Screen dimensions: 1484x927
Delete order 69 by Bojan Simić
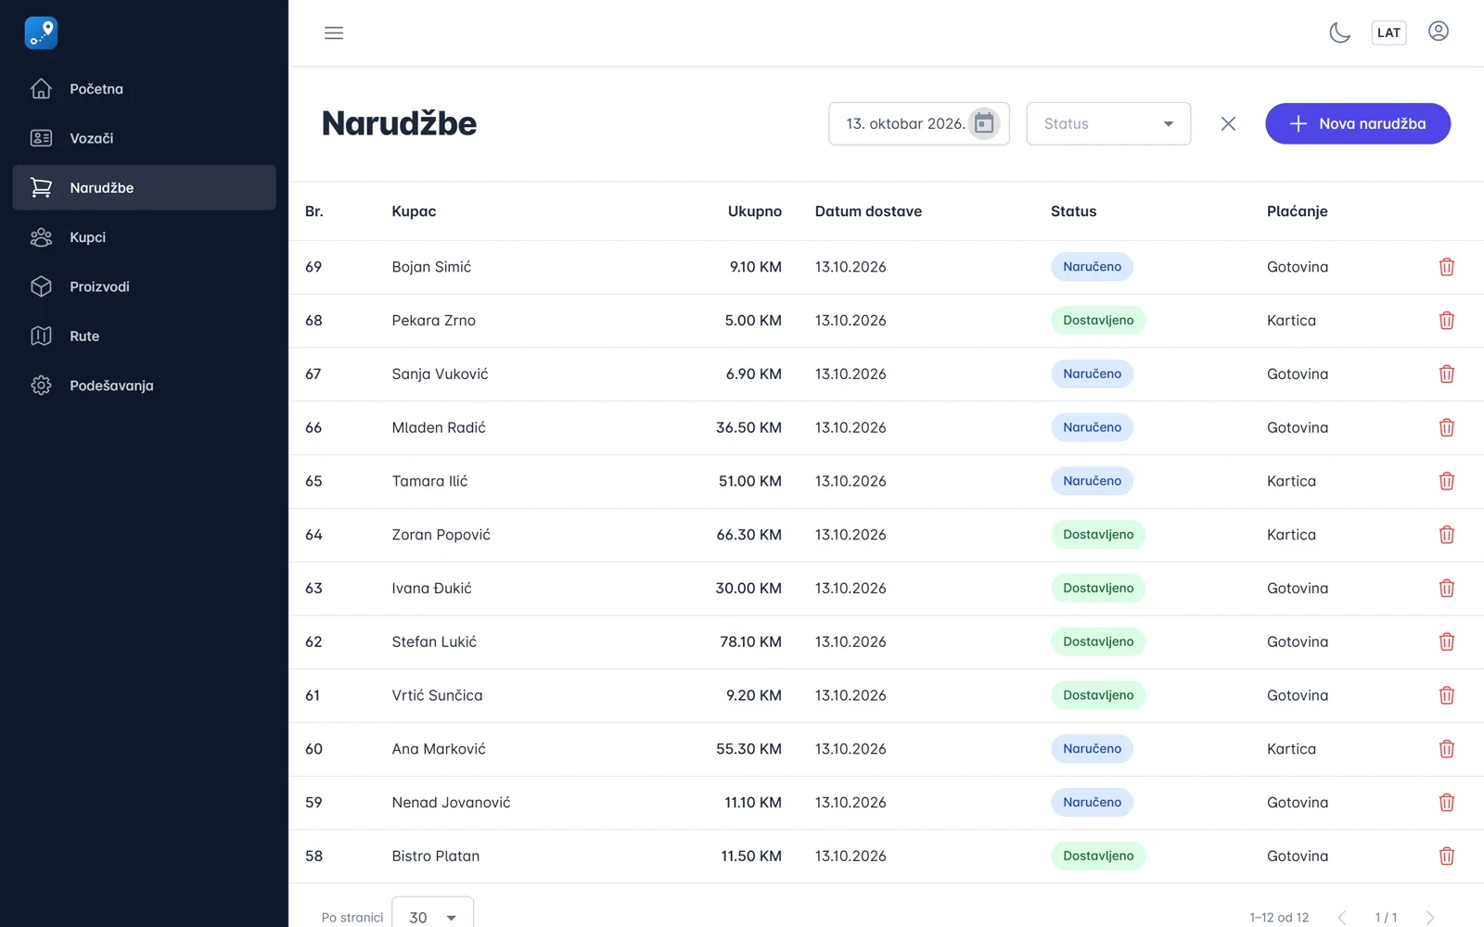(1446, 267)
